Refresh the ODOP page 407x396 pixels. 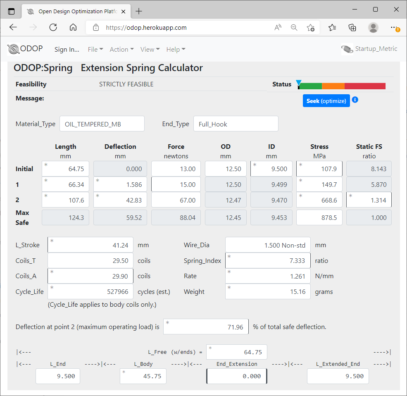click(x=53, y=27)
